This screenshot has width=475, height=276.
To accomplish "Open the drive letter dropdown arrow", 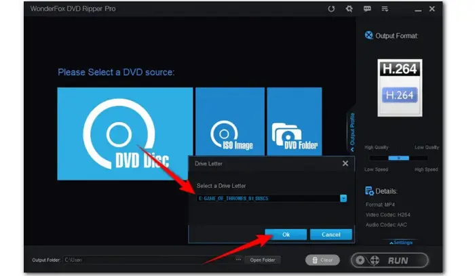I will point(343,198).
